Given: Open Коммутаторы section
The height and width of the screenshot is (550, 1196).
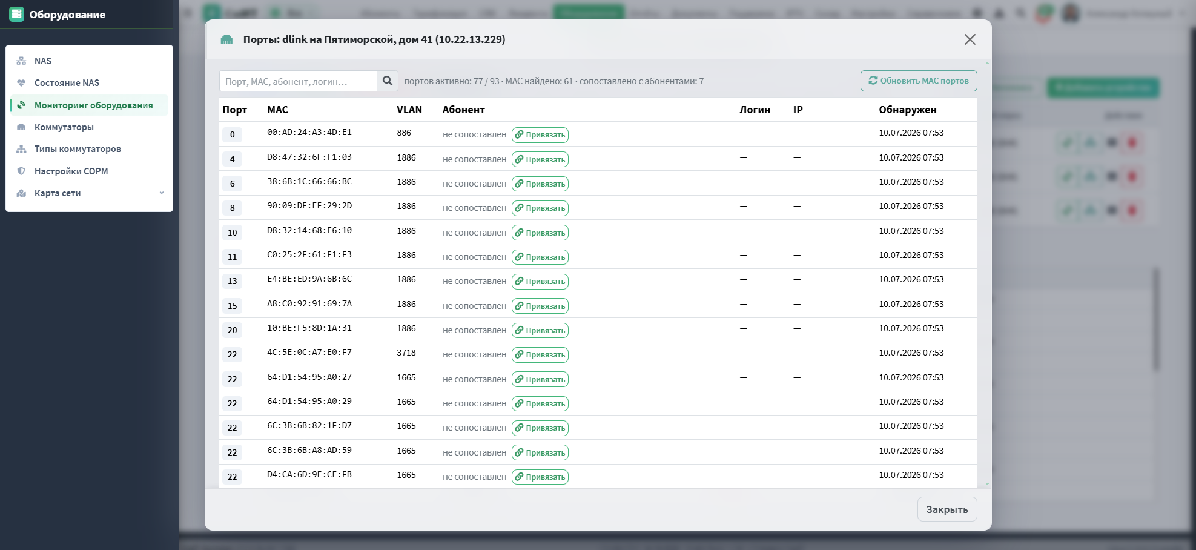Looking at the screenshot, I should tap(89, 127).
